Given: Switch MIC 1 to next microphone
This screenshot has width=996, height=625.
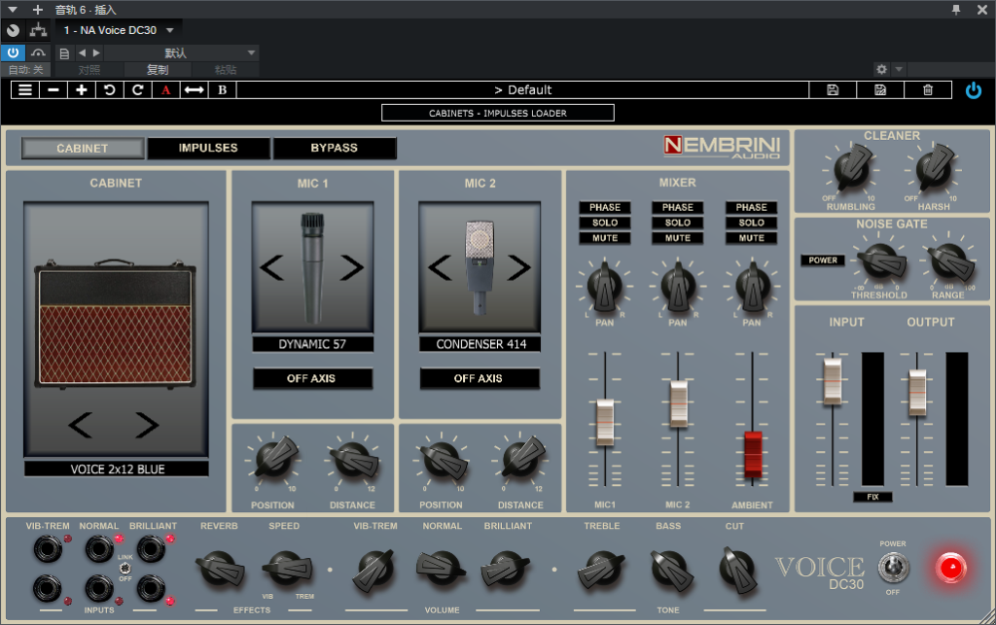Looking at the screenshot, I should click(352, 267).
